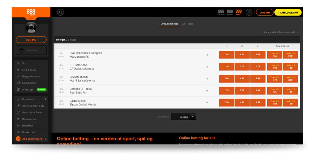Click the Cordoba CF Futsal team name
Viewport: 310px width, 154px height.
pyautogui.click(x=81, y=89)
